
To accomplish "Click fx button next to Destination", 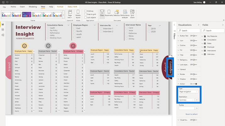I will coord(197,100).
